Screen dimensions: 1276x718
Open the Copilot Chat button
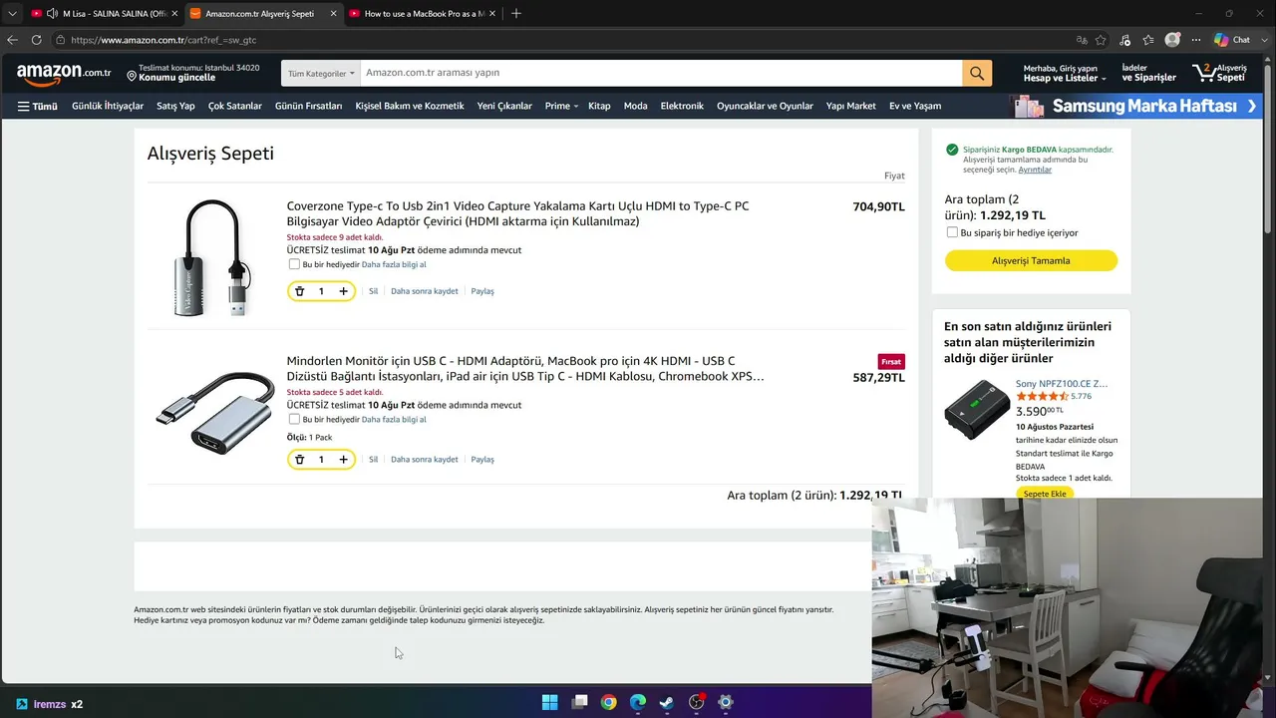pos(1232,40)
